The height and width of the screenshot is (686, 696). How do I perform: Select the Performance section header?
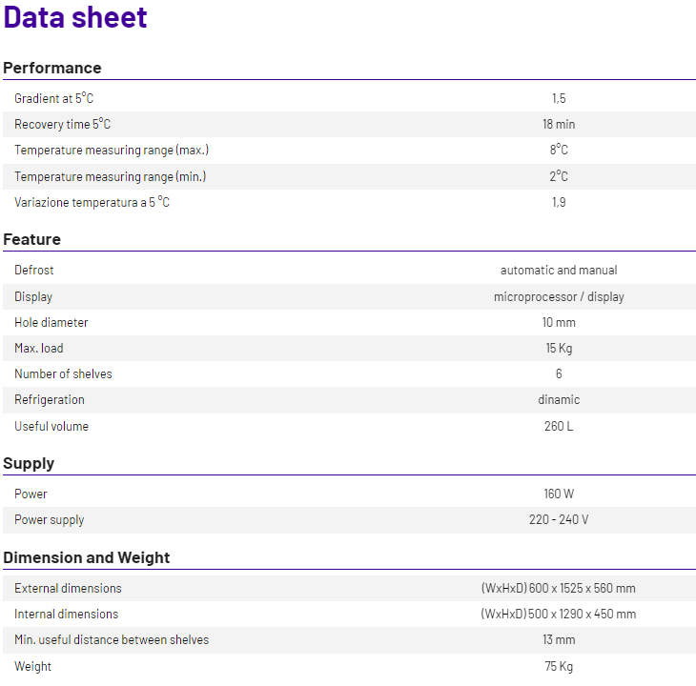[51, 68]
